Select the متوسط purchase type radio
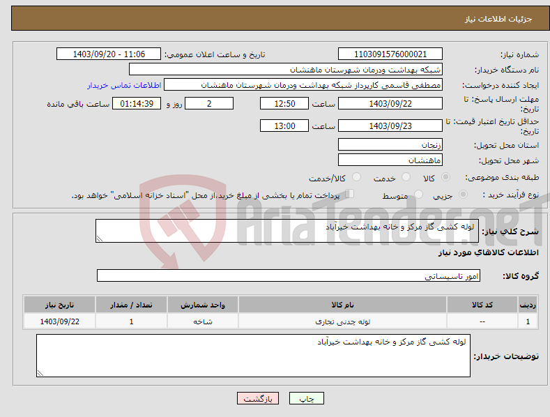 click(x=418, y=195)
